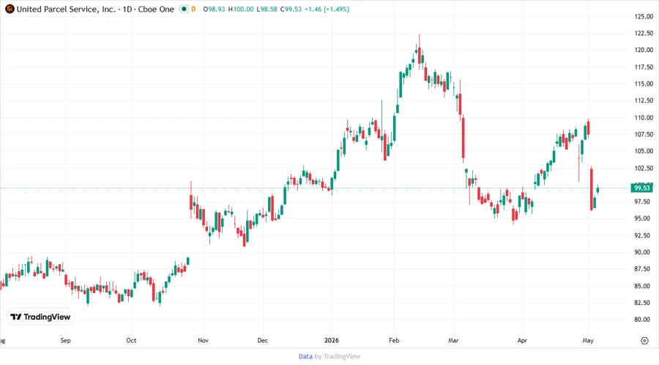
Task: Click the 2026 label on the time axis
Action: coord(332,341)
